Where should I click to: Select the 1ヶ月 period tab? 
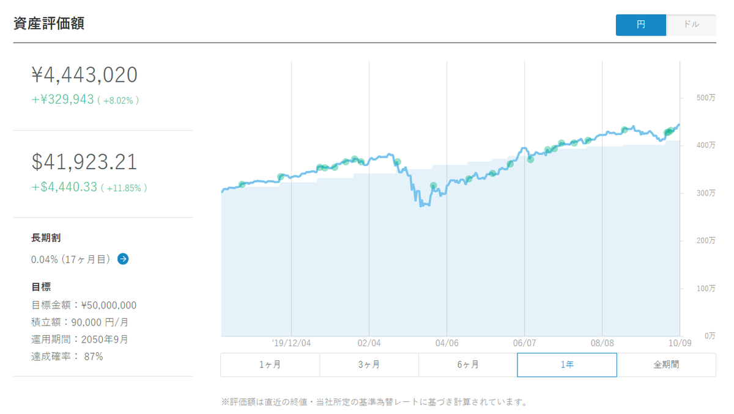click(x=270, y=365)
